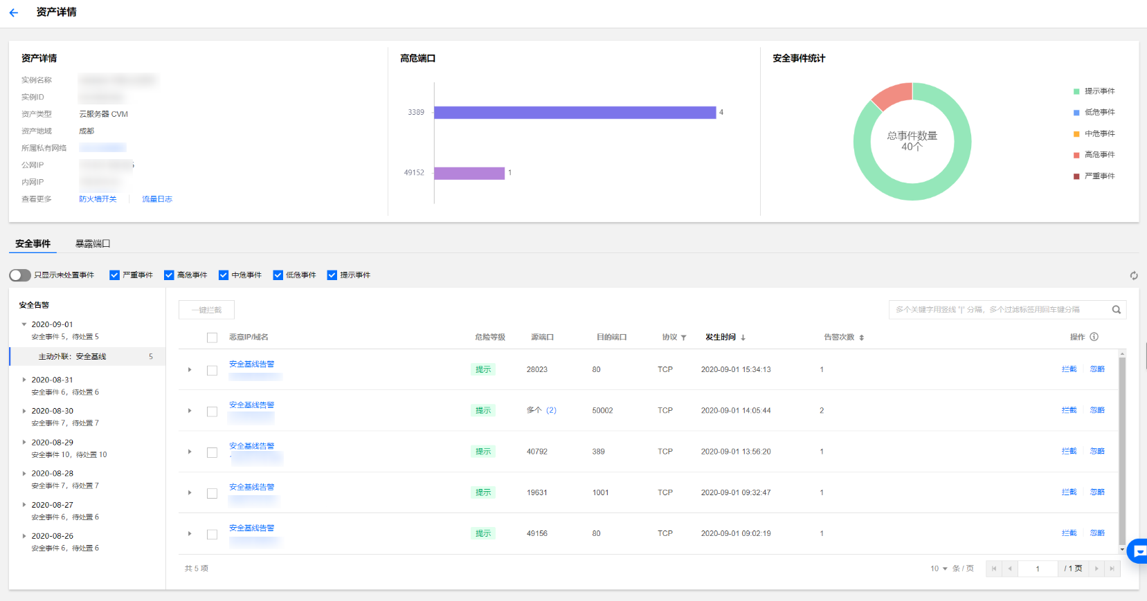Click the search magnifier icon

pyautogui.click(x=1117, y=310)
